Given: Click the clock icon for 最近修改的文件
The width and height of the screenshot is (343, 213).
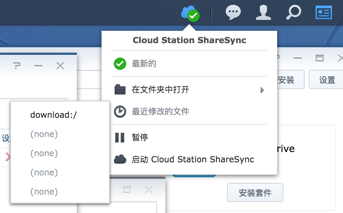Looking at the screenshot, I should click(120, 111).
